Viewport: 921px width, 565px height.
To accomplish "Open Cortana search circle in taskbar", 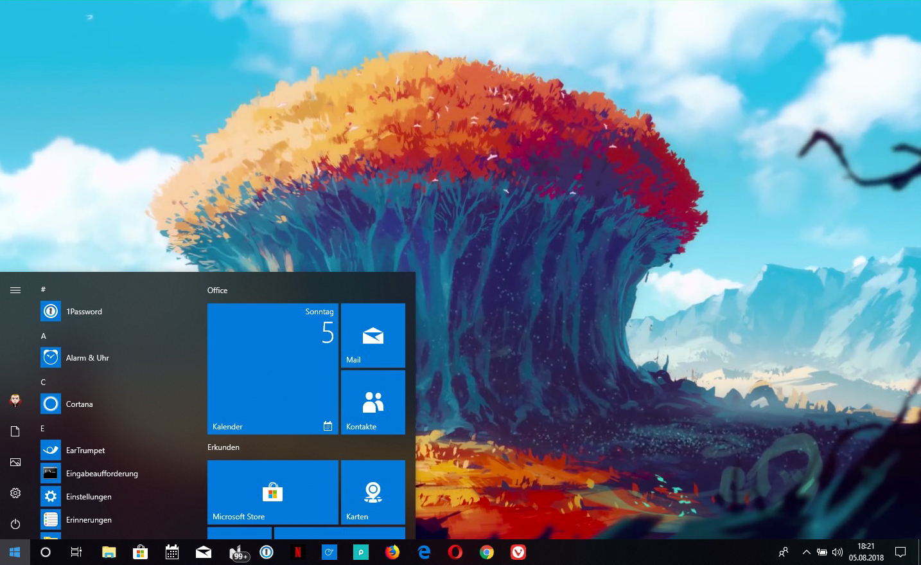I will [46, 552].
